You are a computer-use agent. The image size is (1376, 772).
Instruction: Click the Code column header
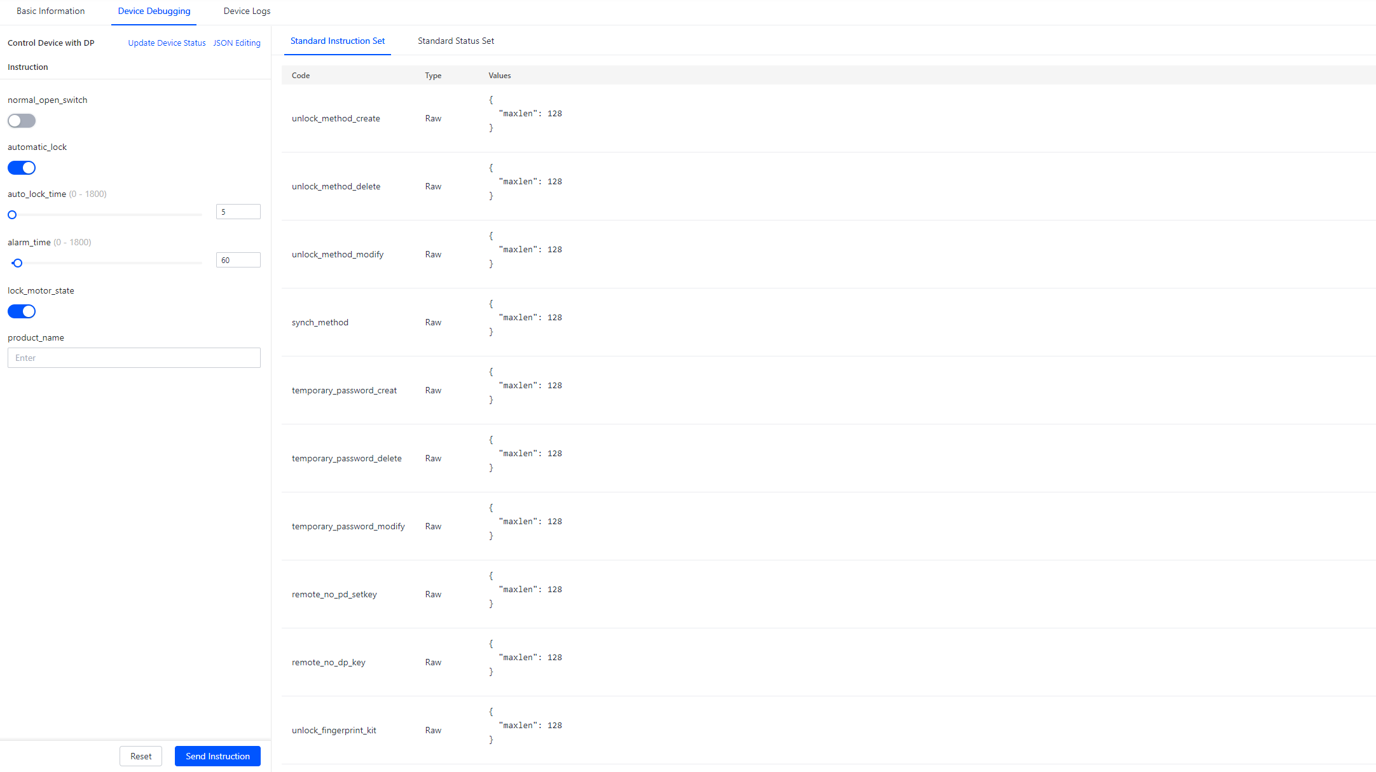301,76
